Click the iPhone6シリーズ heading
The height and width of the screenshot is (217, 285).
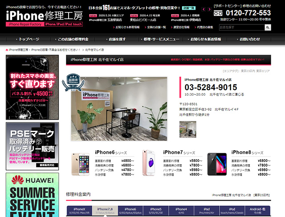[x=111, y=153]
